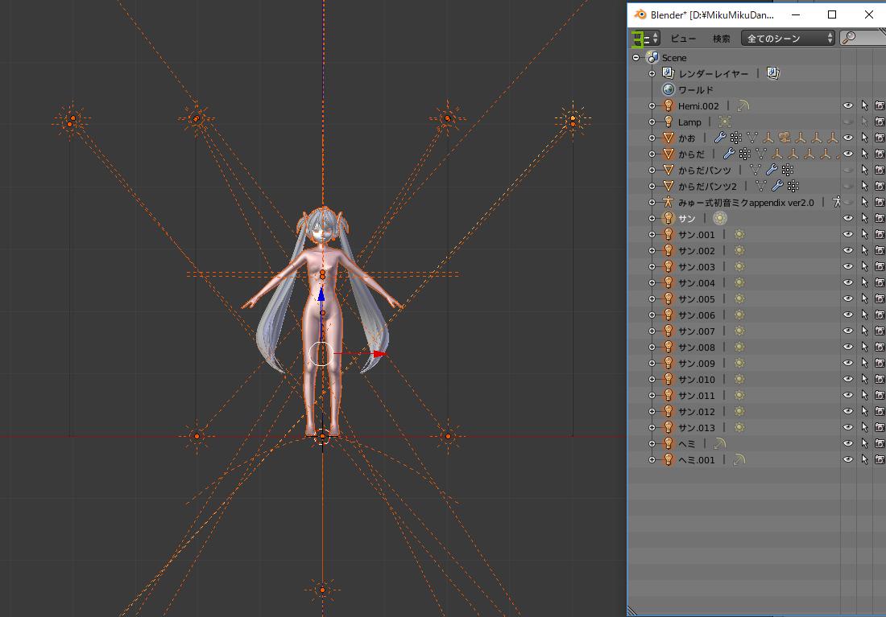Toggle render camera icon for かお
Screen dimensions: 886x617
880,138
